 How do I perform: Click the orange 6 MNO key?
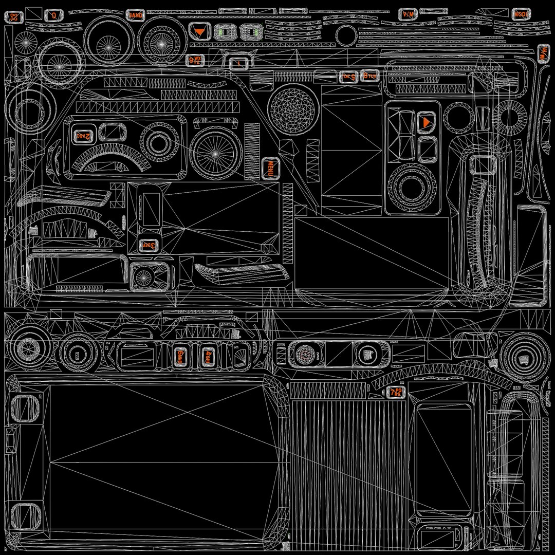[x=181, y=357]
